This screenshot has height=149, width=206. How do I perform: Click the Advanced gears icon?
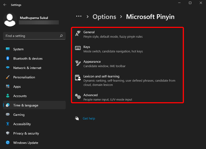click(x=78, y=97)
